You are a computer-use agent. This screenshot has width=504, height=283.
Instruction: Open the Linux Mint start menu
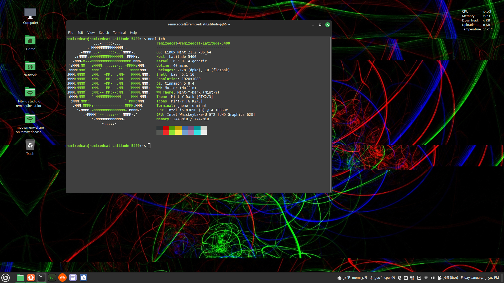click(x=6, y=277)
